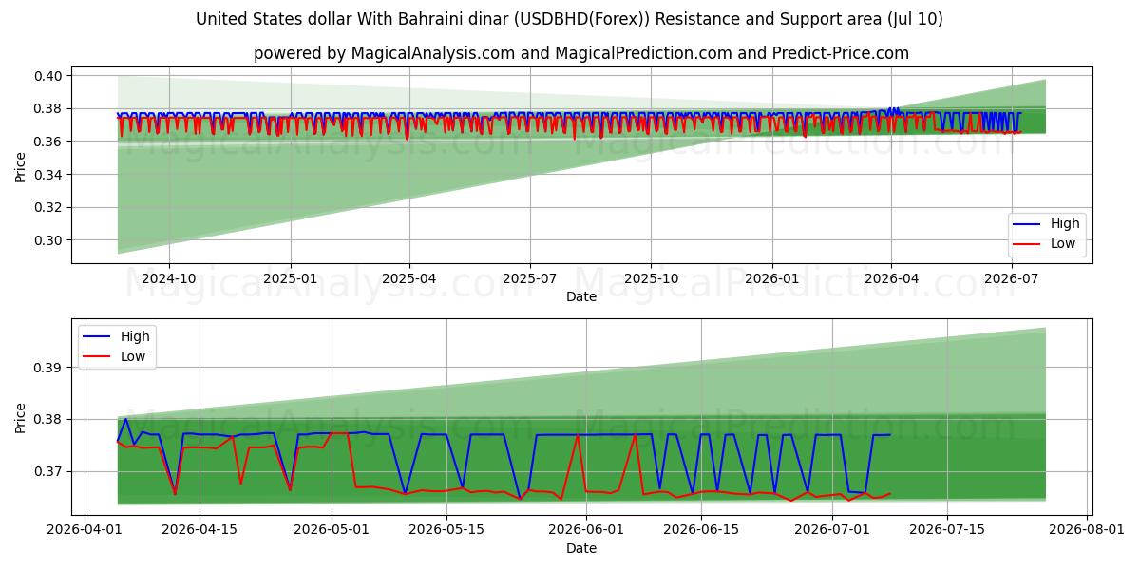Image resolution: width=1140 pixels, height=570 pixels.
Task: Click the 2026-07-15 date tick
Action: coord(947,530)
